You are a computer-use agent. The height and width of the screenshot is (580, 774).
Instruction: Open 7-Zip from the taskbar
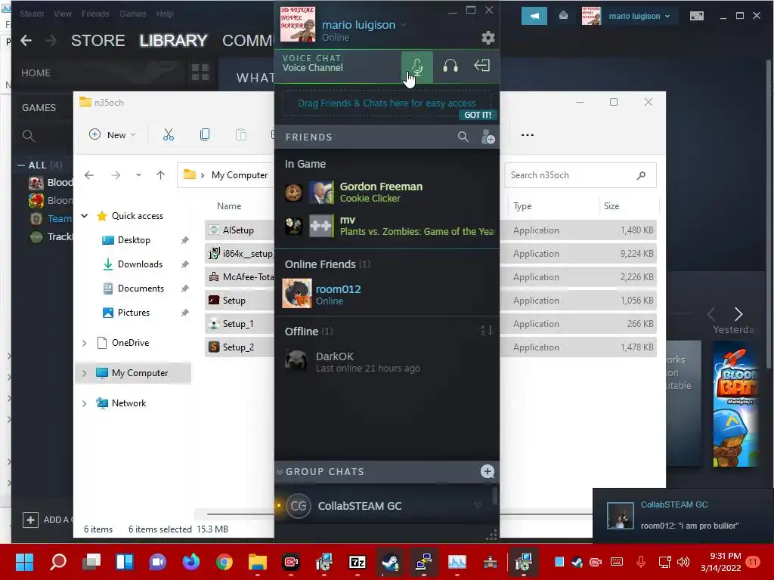click(357, 562)
